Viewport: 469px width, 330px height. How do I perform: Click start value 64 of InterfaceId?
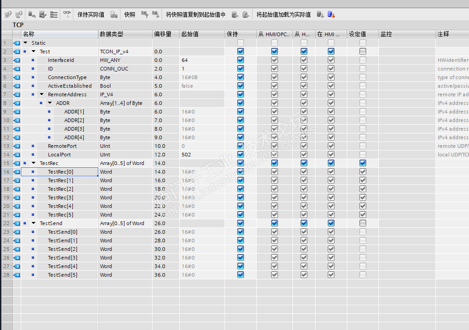pos(202,60)
